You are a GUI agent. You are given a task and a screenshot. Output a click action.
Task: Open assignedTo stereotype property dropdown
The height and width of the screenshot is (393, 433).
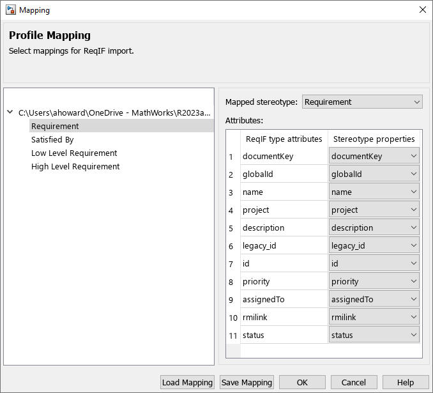pyautogui.click(x=374, y=299)
